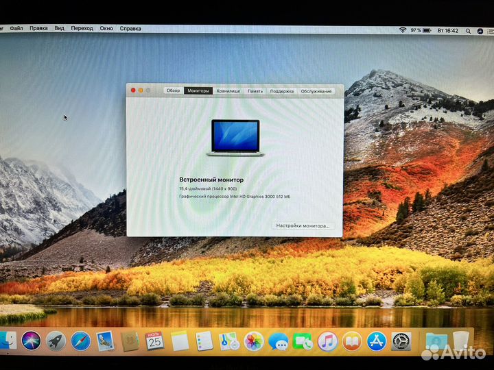This screenshot has height=370, width=494.
Task: Open the Файл menu
Action: tap(16, 28)
